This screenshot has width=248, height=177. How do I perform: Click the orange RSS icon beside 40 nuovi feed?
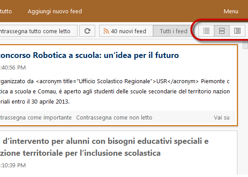click(x=106, y=31)
